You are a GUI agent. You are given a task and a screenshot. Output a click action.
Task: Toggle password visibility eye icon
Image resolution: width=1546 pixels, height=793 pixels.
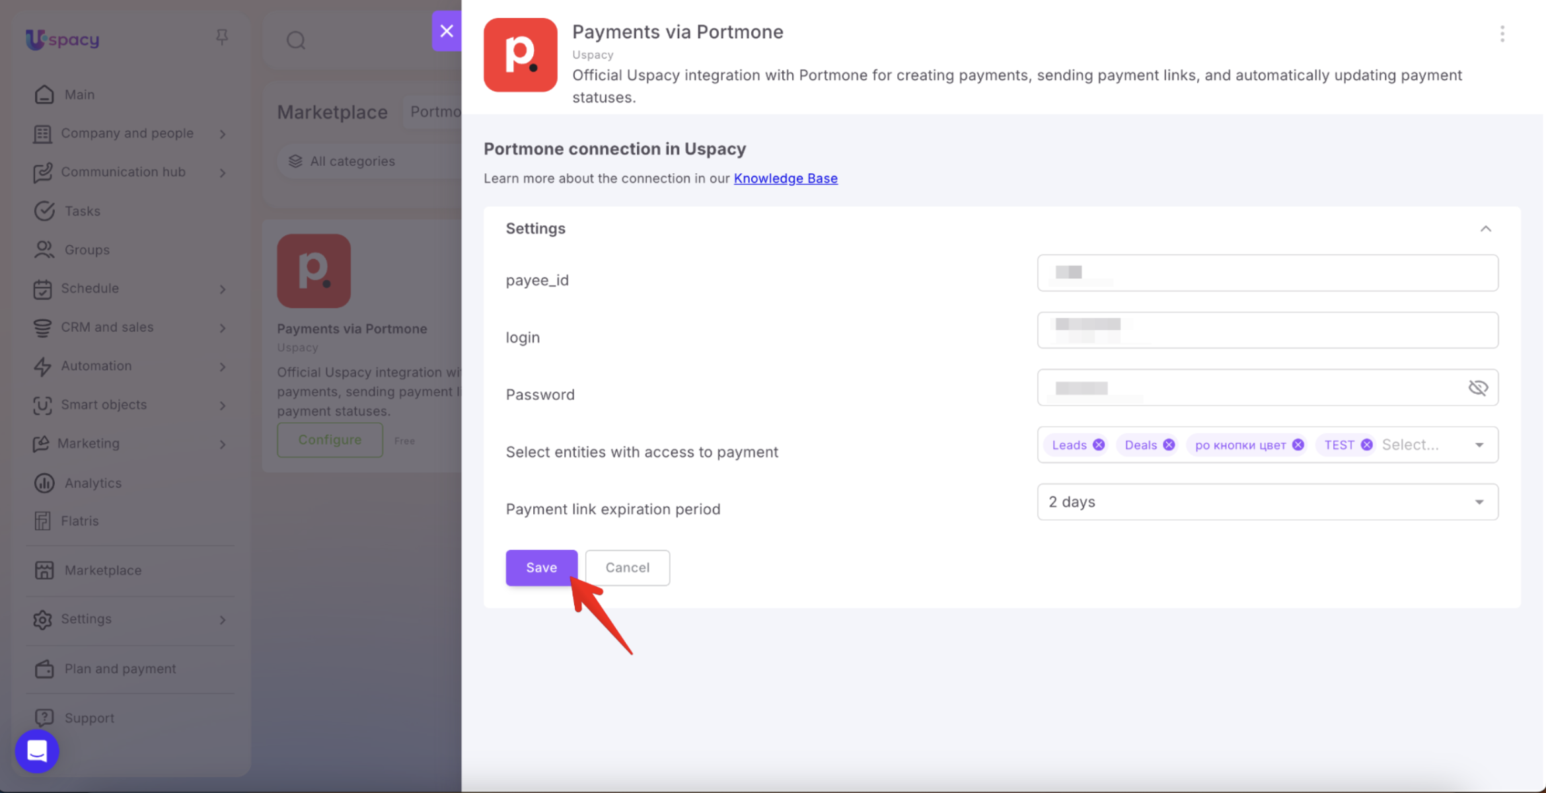1478,388
